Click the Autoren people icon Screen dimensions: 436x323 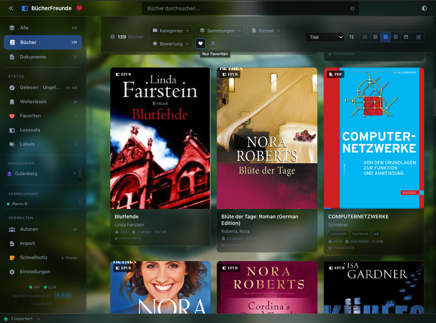12,230
